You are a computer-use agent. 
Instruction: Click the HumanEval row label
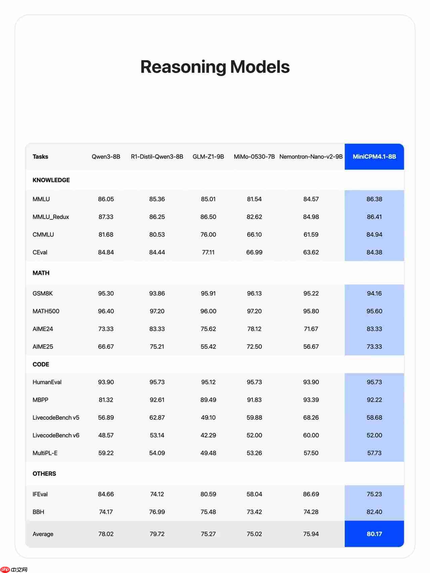[x=47, y=382]
